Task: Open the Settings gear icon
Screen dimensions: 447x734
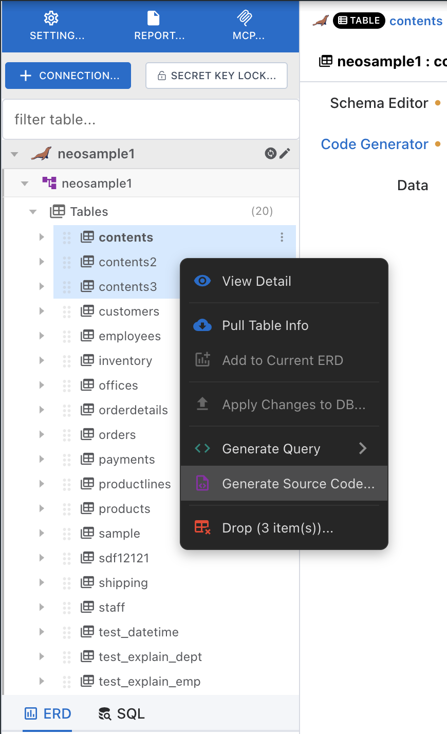Action: (x=51, y=19)
